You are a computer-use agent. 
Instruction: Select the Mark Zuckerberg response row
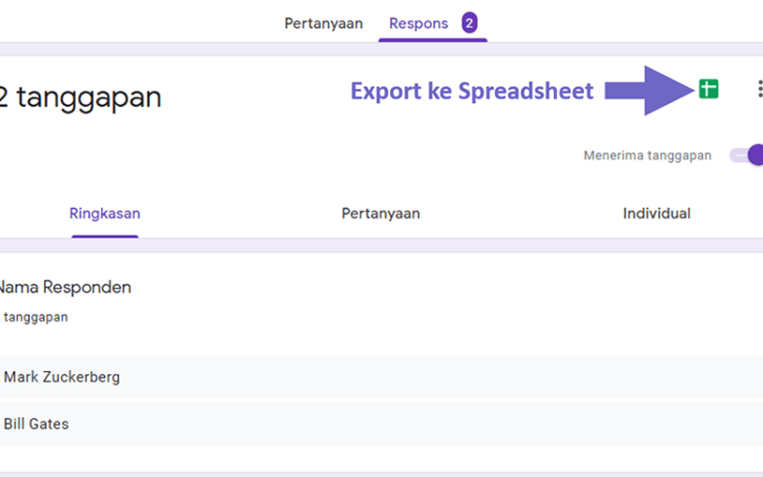381,377
